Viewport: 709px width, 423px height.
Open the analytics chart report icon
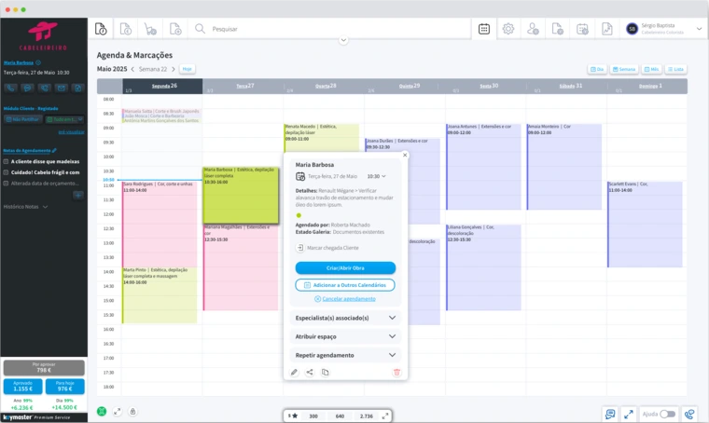pyautogui.click(x=606, y=29)
